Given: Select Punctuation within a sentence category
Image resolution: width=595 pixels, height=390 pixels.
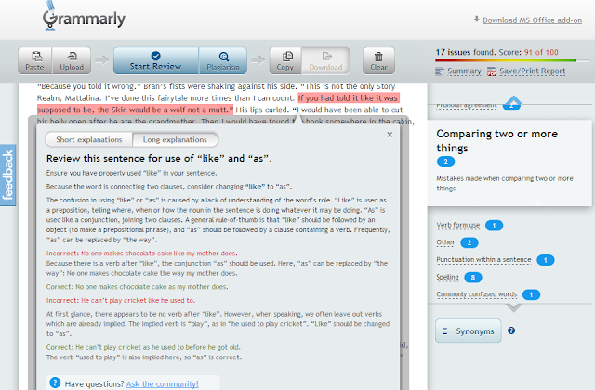Looking at the screenshot, I should click(483, 260).
